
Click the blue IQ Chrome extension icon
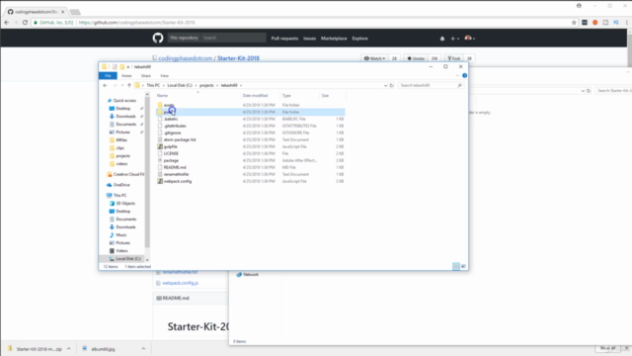tap(616, 23)
